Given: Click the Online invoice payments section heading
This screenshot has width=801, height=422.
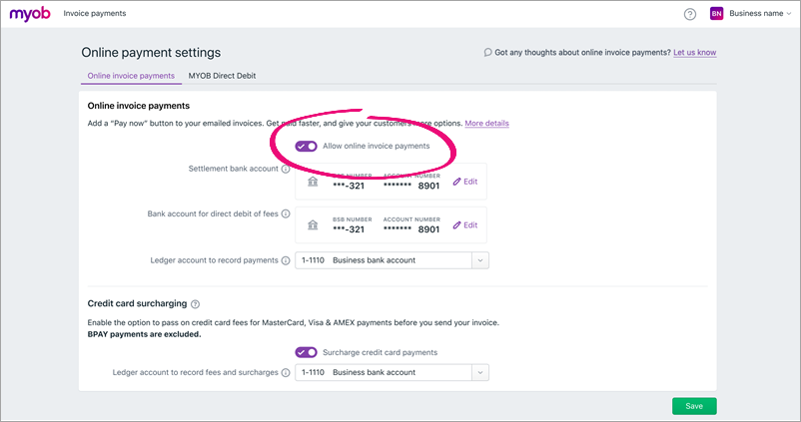Looking at the screenshot, I should (139, 106).
